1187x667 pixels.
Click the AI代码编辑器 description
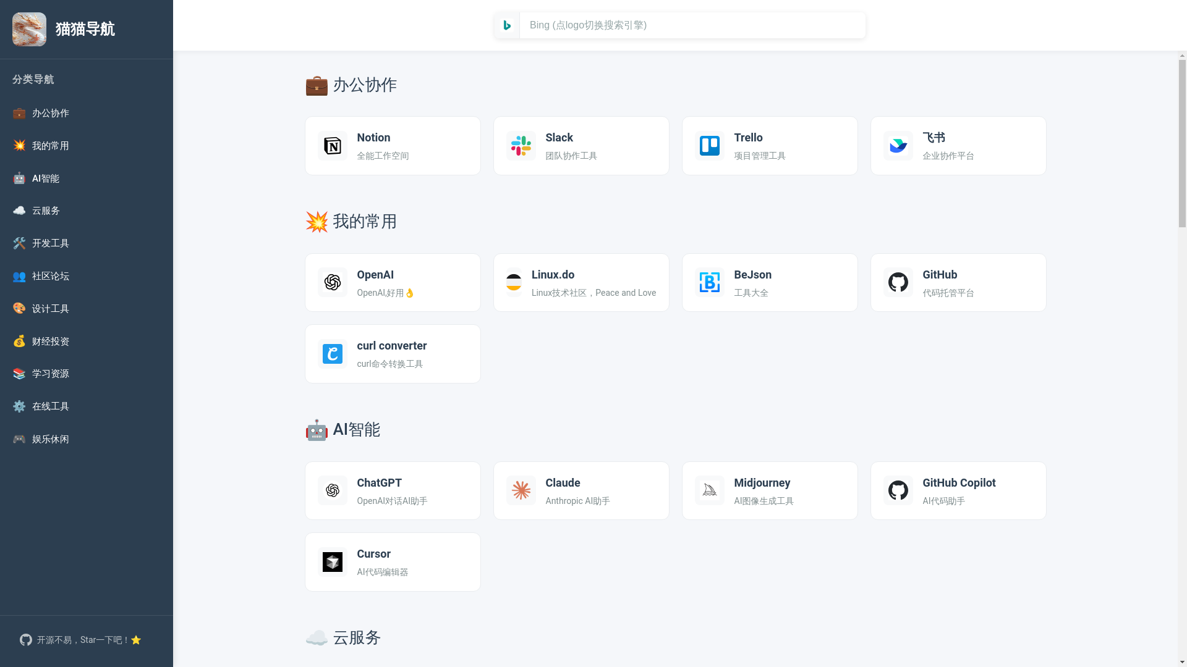pos(382,573)
